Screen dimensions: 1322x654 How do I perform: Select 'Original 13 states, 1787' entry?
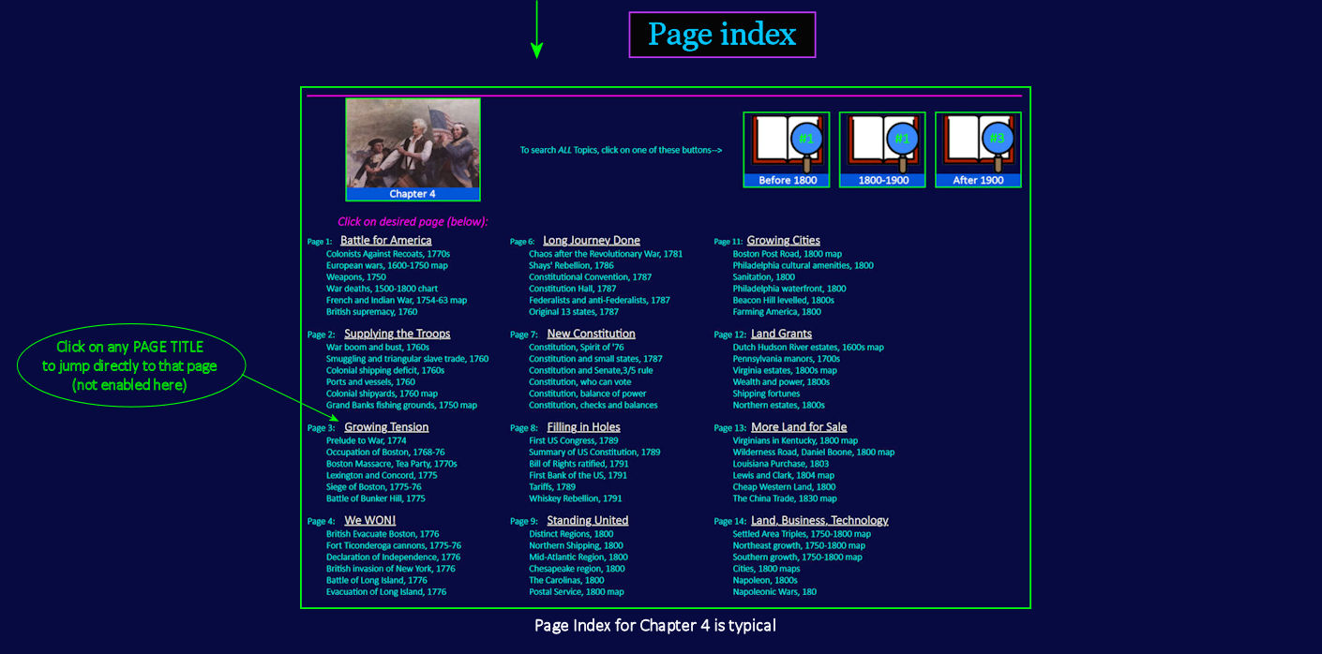pos(574,312)
